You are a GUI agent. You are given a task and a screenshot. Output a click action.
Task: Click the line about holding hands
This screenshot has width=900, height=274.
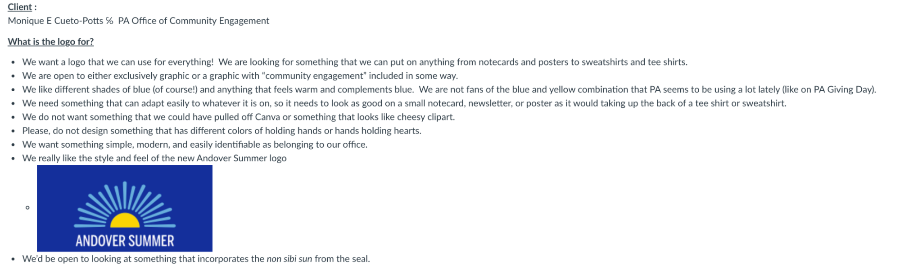pyautogui.click(x=222, y=131)
